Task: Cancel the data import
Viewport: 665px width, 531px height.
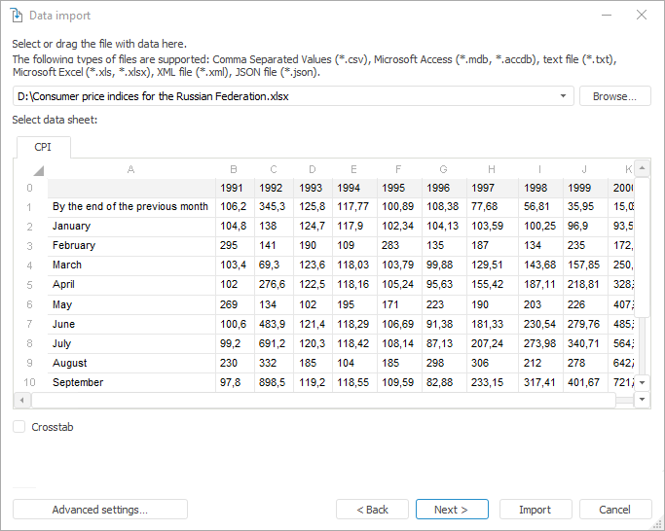Action: pyautogui.click(x=614, y=510)
